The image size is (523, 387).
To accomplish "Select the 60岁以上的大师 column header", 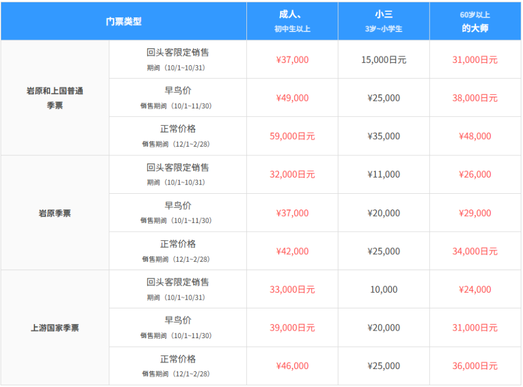I will click(x=475, y=22).
